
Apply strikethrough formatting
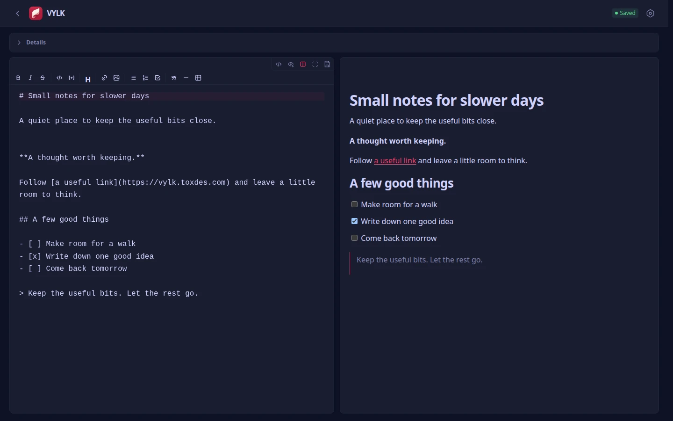[x=43, y=78]
